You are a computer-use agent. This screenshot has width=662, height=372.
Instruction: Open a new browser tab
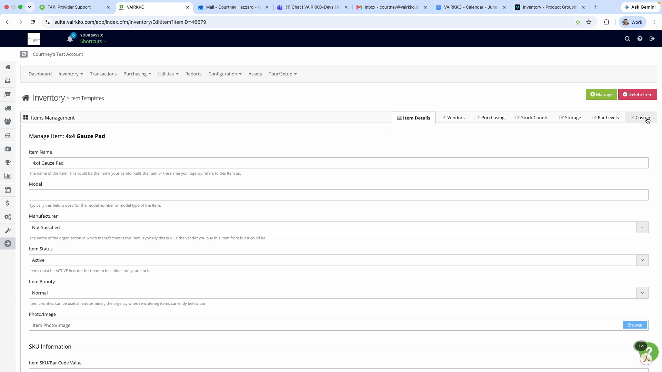click(596, 7)
